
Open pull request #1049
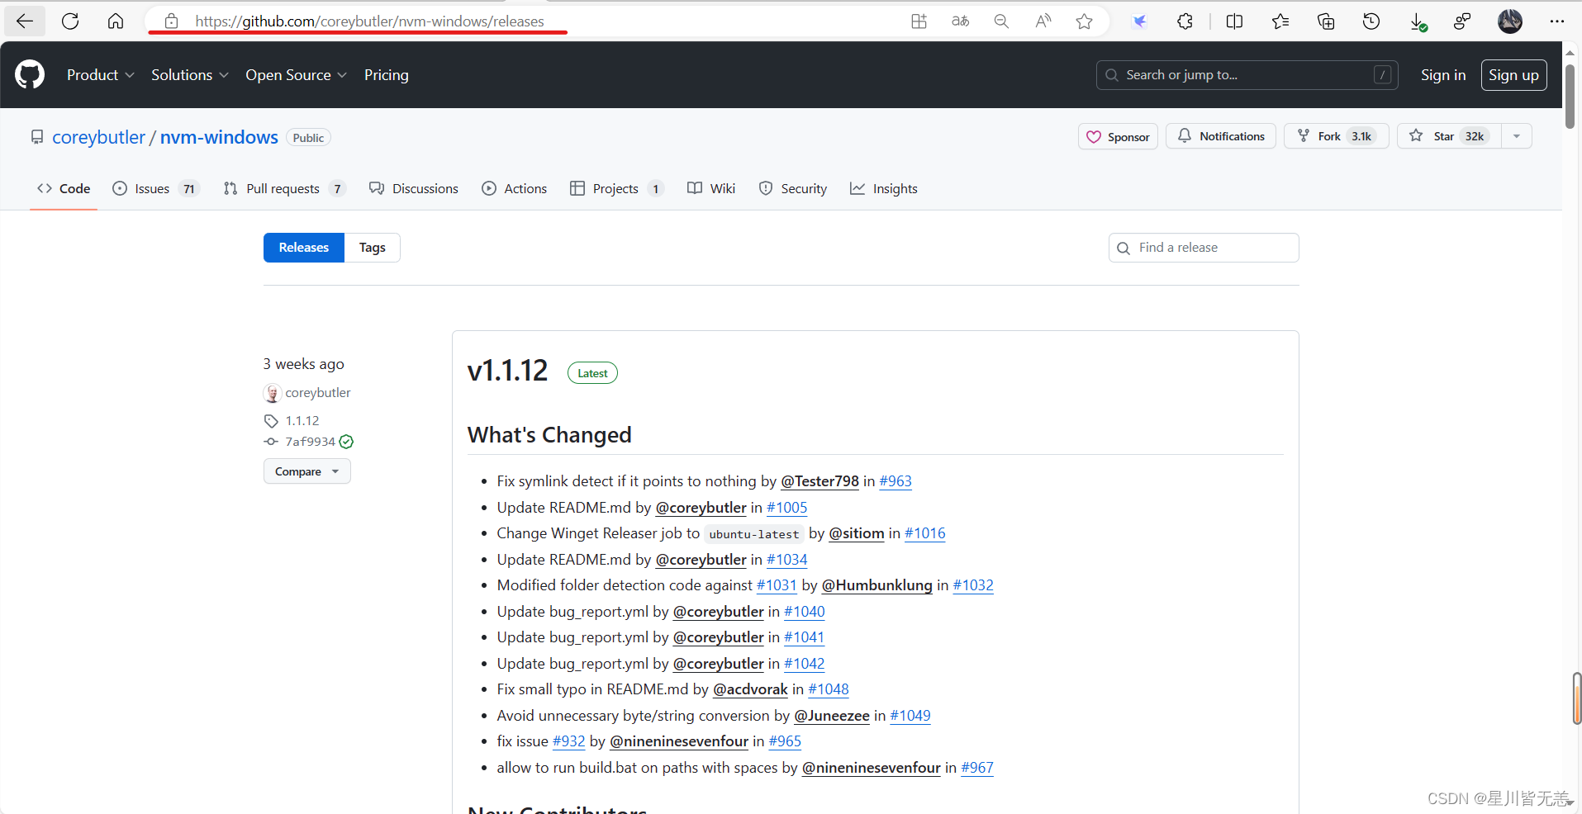910,716
